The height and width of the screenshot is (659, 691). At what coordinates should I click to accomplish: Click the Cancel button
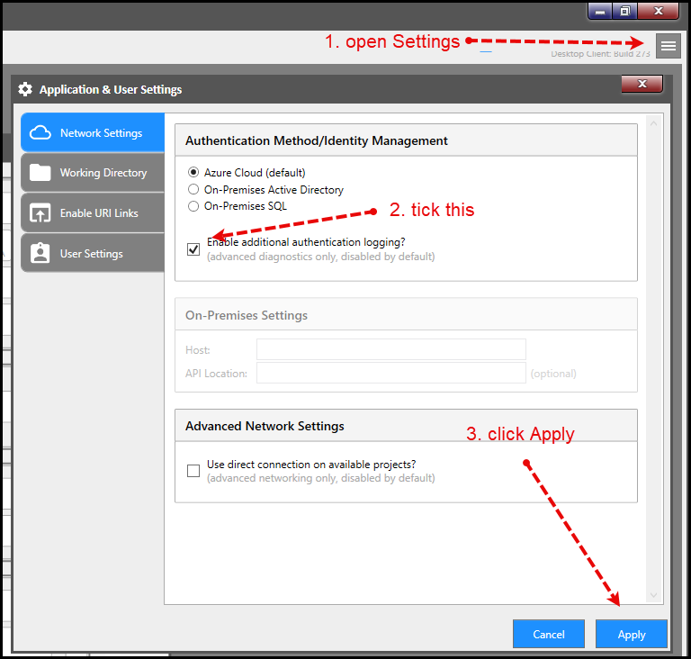click(549, 634)
